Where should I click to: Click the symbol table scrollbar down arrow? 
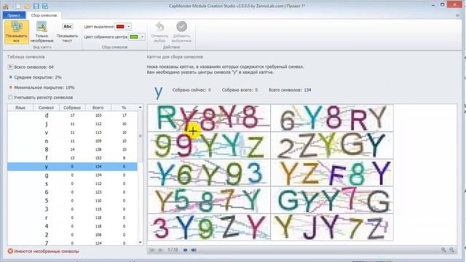click(x=141, y=242)
